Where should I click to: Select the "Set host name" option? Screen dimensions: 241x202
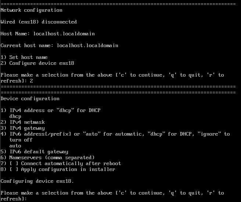24,57
